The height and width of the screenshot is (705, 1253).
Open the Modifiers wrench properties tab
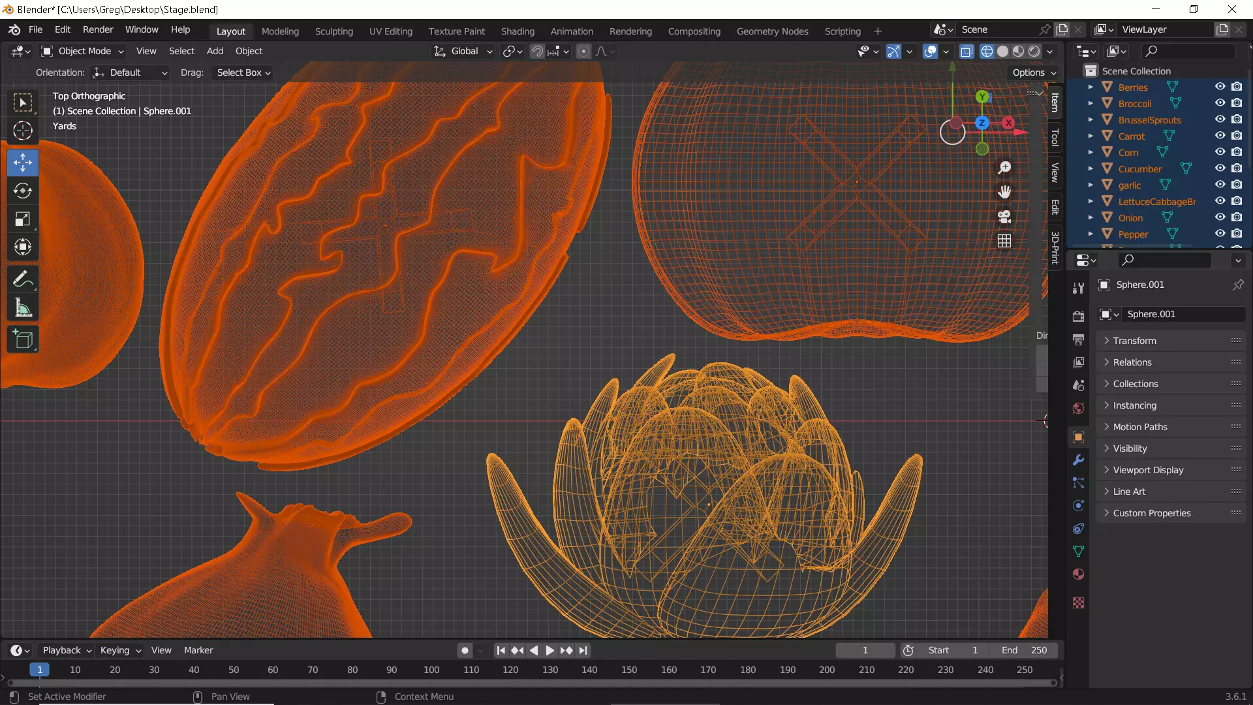click(x=1078, y=460)
